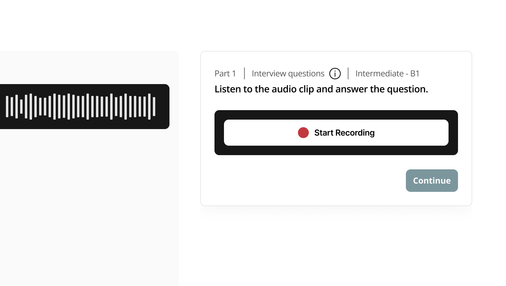Select the Part 1 label

pos(225,73)
